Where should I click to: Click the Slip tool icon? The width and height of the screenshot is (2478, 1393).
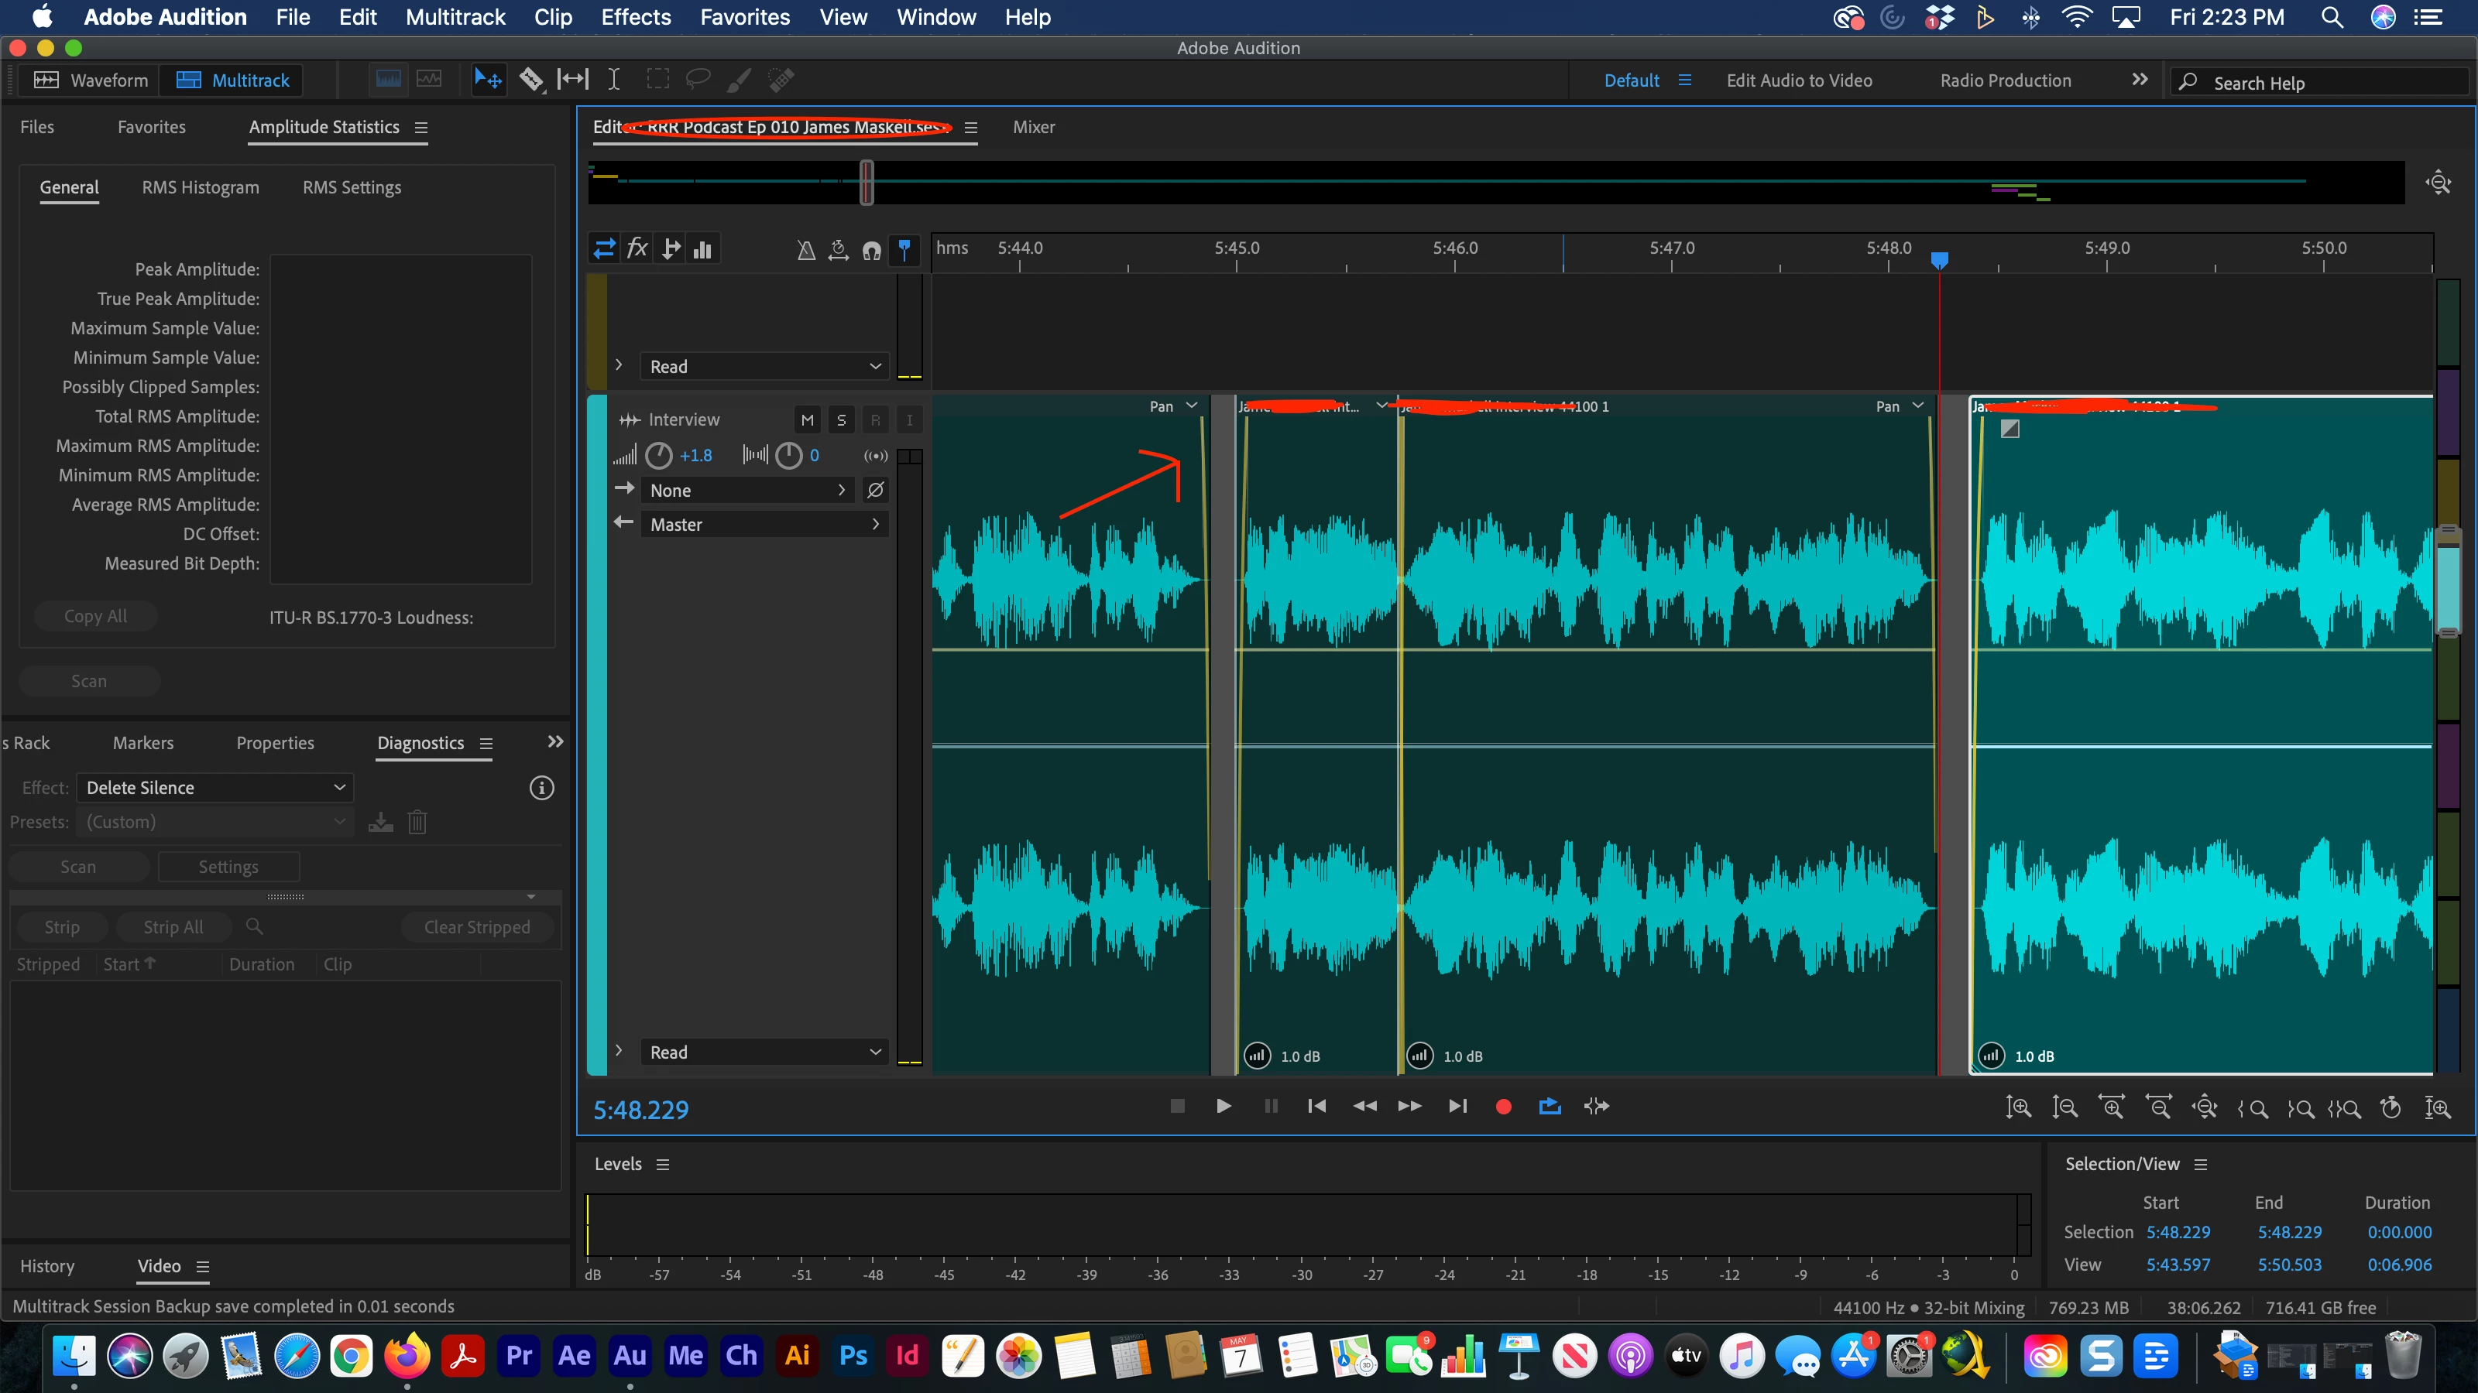(x=573, y=80)
